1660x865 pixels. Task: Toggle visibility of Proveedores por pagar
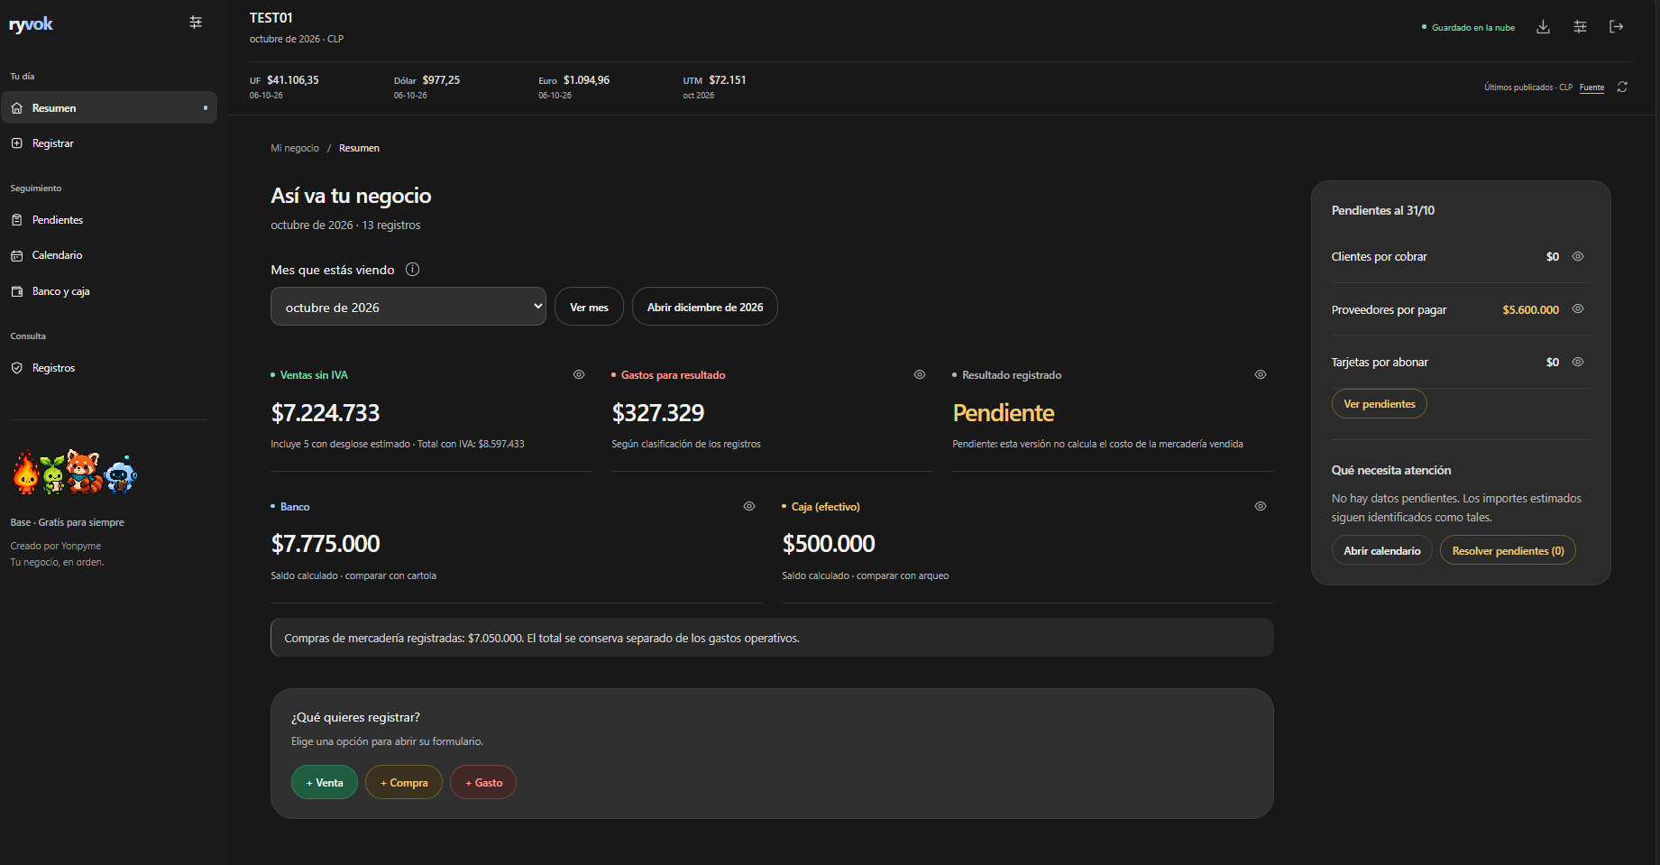click(1578, 309)
